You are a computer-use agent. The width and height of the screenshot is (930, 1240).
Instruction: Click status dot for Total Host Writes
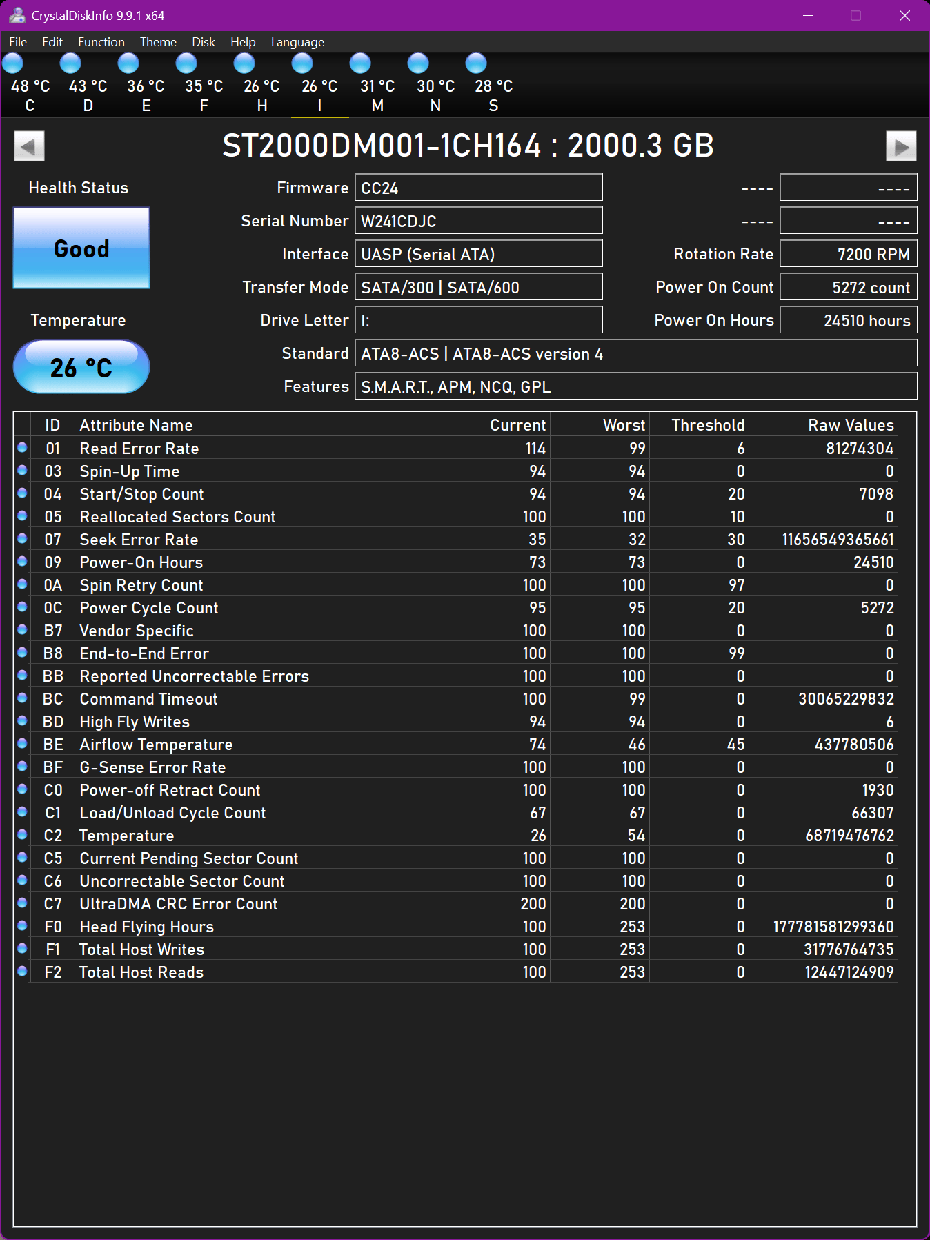click(22, 949)
